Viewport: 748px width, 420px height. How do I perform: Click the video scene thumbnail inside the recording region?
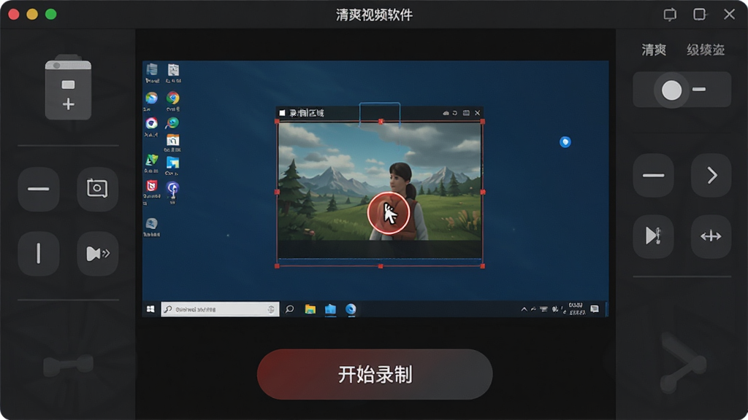[380, 181]
